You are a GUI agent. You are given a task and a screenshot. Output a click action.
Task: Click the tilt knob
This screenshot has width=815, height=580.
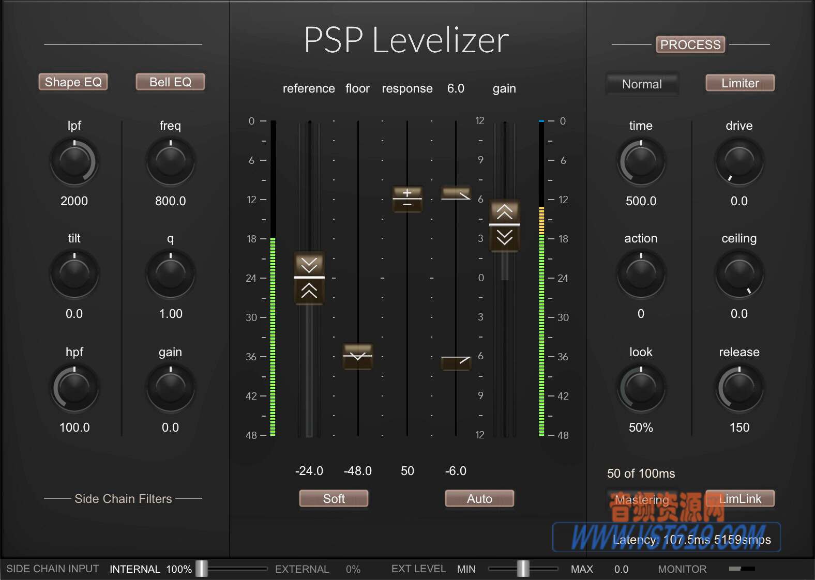pyautogui.click(x=74, y=274)
